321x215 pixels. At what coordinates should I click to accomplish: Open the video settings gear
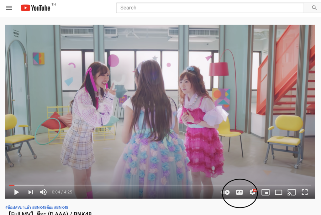tap(252, 192)
